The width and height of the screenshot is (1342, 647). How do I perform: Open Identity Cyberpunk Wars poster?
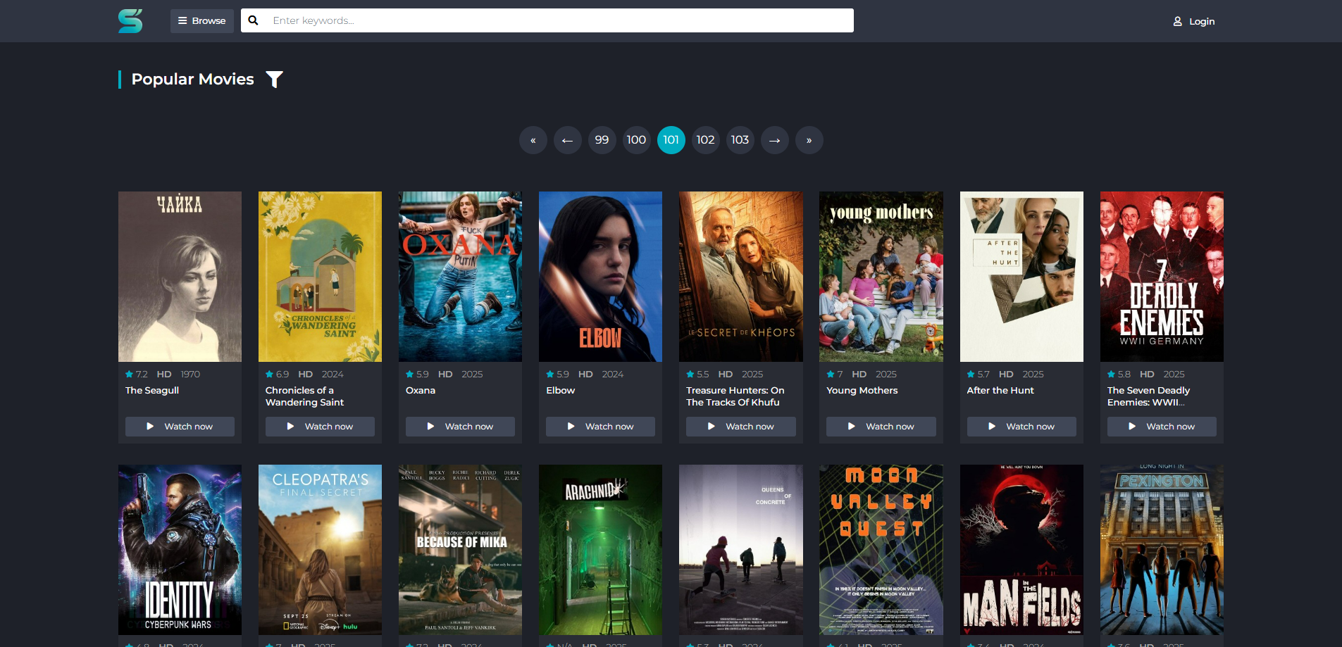pyautogui.click(x=180, y=550)
